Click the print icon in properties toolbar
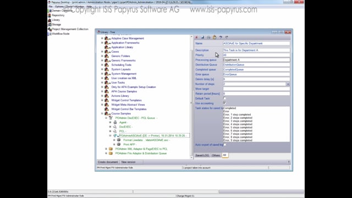This screenshot has height=198, width=352. coord(208,37)
